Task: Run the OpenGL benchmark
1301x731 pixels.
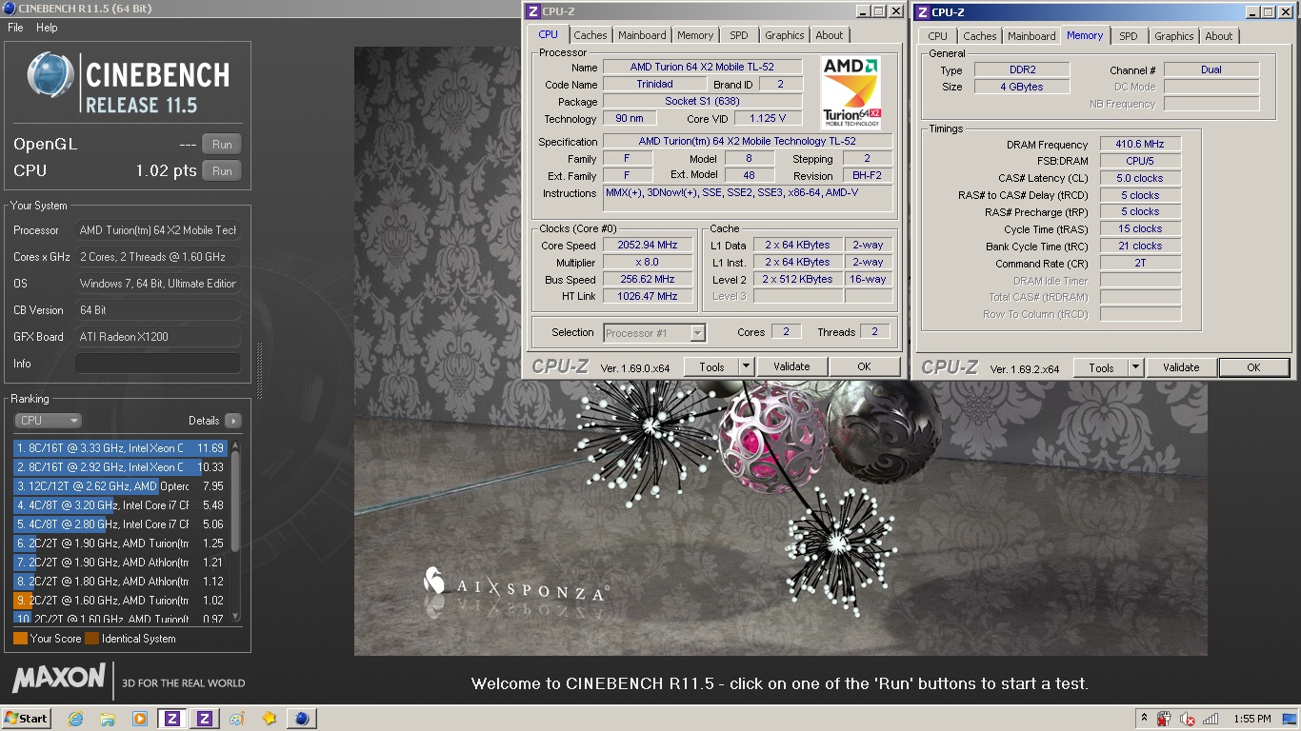Action: (222, 145)
